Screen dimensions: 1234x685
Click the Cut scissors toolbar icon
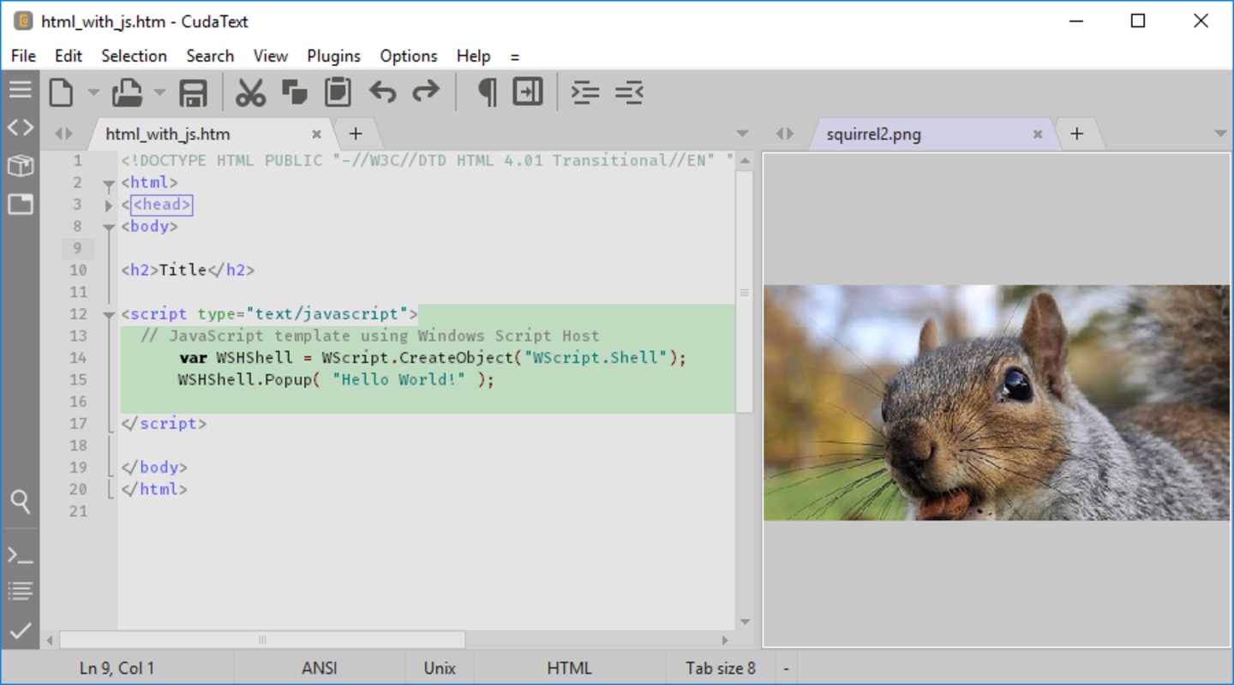coord(250,92)
